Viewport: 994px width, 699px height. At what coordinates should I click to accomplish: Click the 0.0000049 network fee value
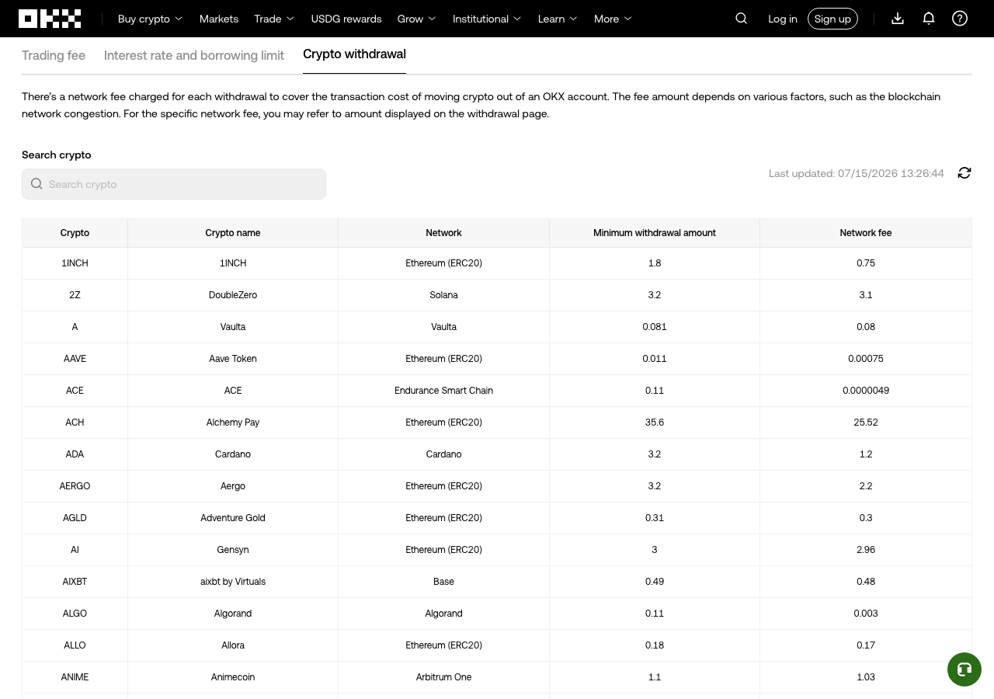(866, 391)
